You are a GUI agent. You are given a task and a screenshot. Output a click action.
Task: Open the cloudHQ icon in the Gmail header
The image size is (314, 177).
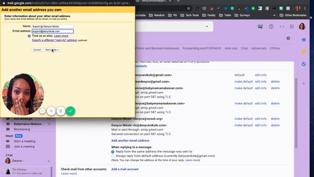coord(260,27)
